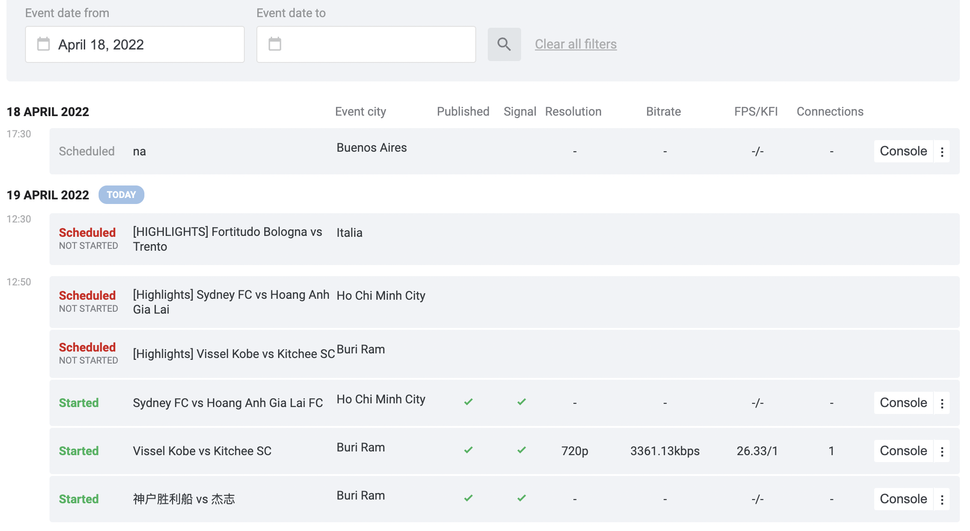
Task: Open Console for 神户胜利船 vs 杰志 event
Action: click(903, 499)
